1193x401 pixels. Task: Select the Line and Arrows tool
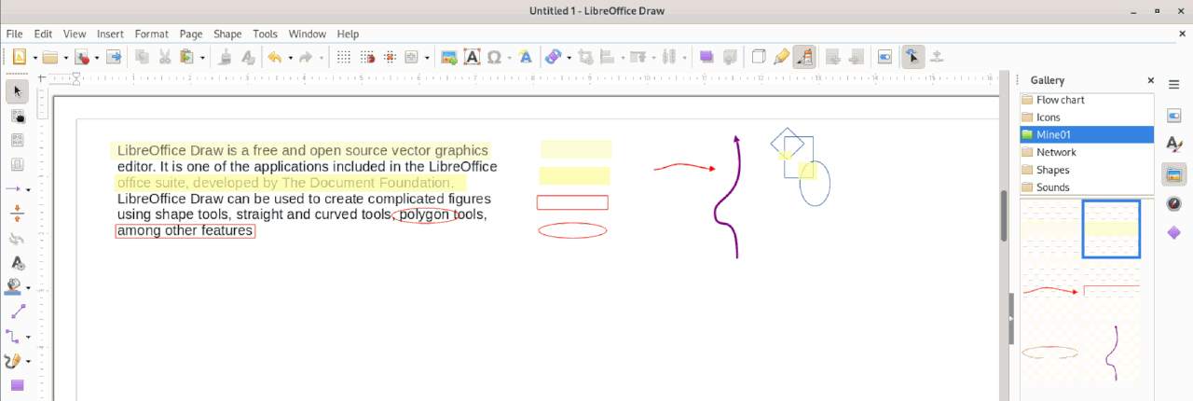tap(14, 189)
